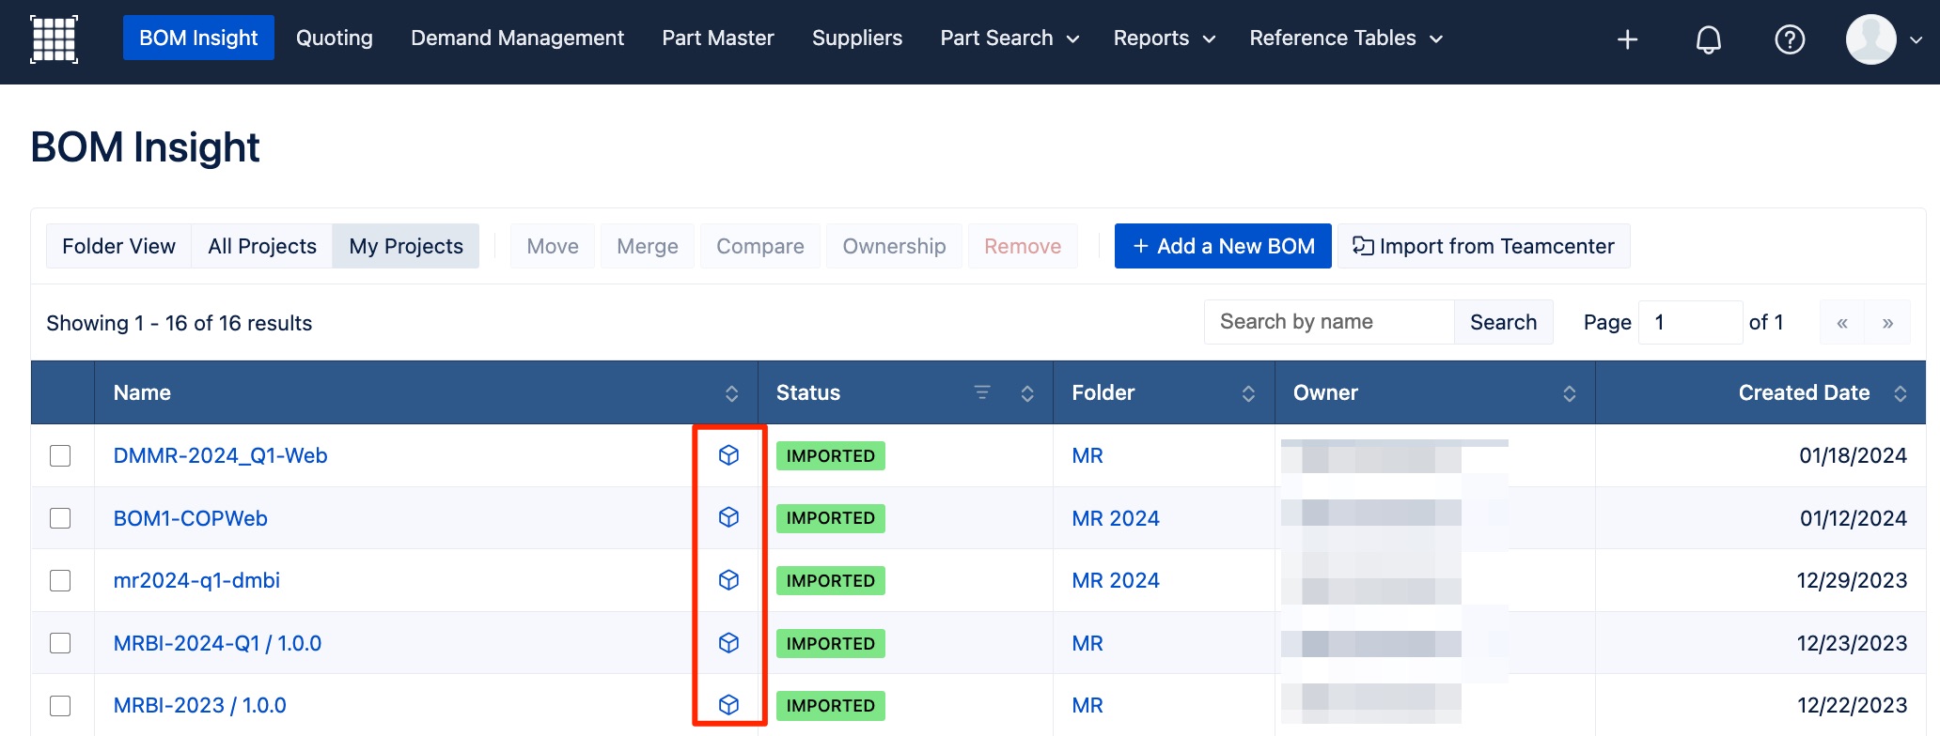Open the help question mark icon

pos(1789,39)
